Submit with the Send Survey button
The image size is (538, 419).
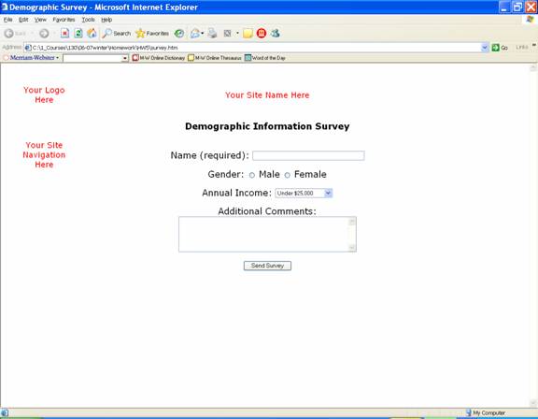267,266
